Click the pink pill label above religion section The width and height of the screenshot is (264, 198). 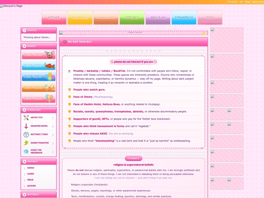133,158
